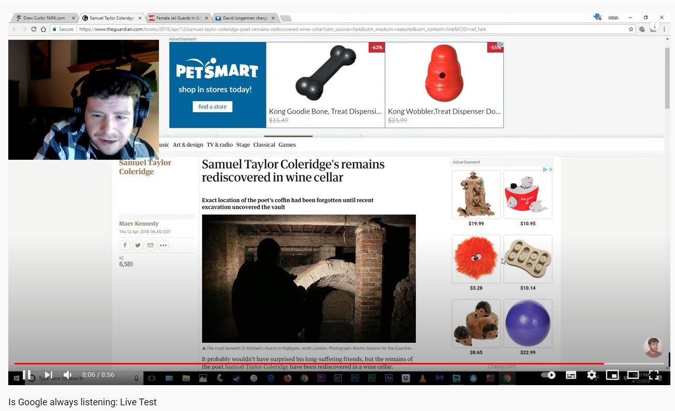Image resolution: width=675 pixels, height=411 pixels.
Task: Open Samuel Taylor Coleridge topic link
Action: pos(145,167)
